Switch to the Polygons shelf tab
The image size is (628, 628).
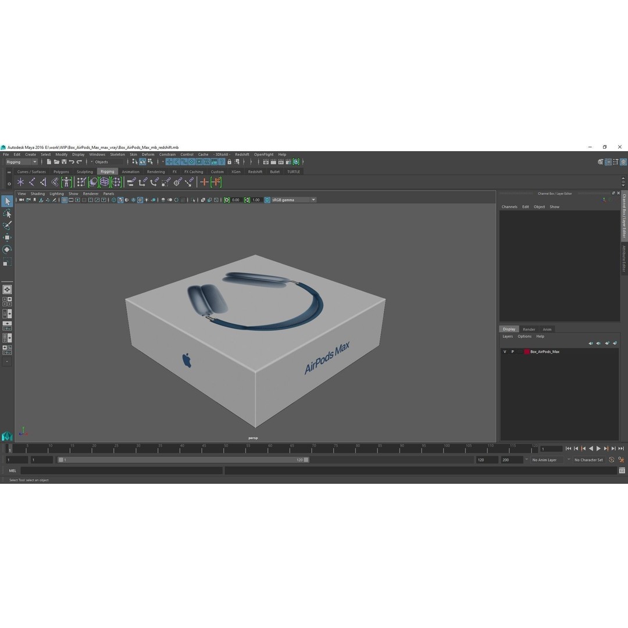61,172
